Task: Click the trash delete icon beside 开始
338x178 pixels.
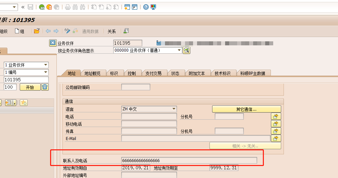Action: click(x=45, y=87)
